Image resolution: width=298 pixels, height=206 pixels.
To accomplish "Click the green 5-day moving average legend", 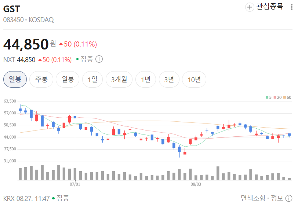I will (269, 98).
